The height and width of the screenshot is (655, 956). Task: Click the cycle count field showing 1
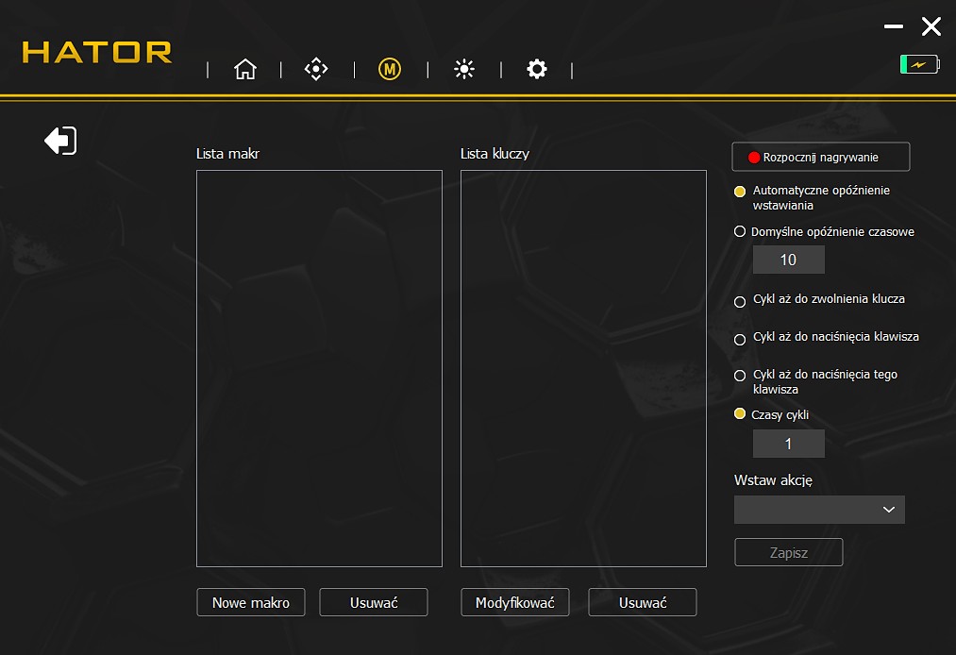coord(788,443)
